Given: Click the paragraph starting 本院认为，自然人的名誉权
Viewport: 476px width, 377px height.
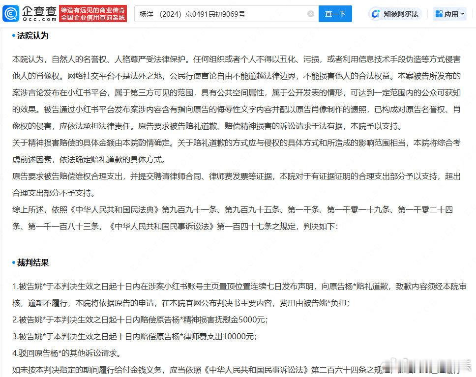Looking at the screenshot, I should [237, 92].
